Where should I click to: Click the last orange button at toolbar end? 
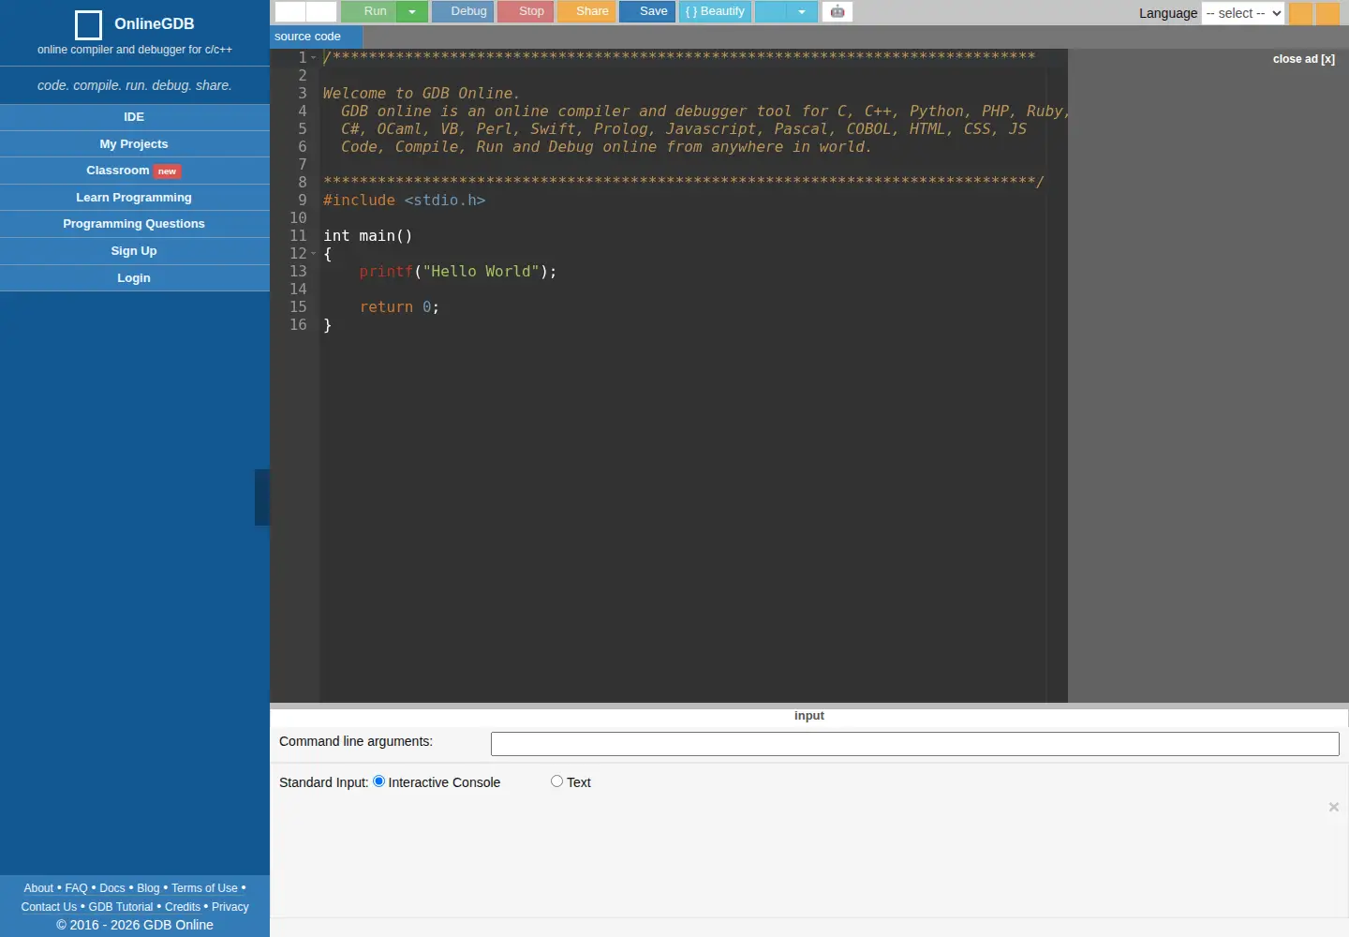tap(1327, 13)
